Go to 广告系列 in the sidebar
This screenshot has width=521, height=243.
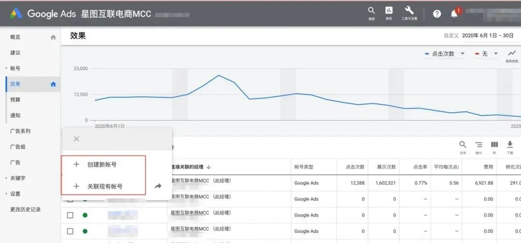pyautogui.click(x=20, y=131)
